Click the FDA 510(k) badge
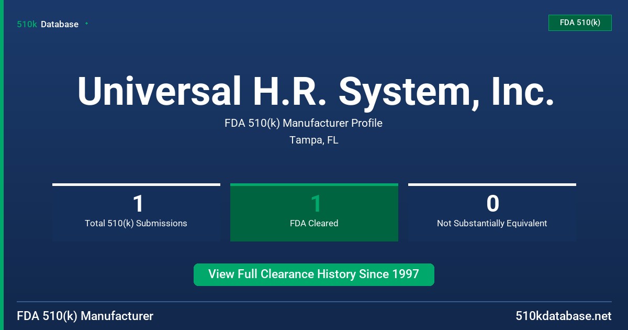 click(580, 23)
